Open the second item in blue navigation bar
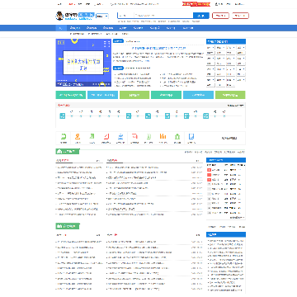 [x=75, y=28]
